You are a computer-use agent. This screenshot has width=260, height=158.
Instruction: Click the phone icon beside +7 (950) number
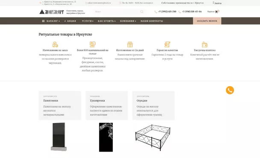[x=180, y=12]
